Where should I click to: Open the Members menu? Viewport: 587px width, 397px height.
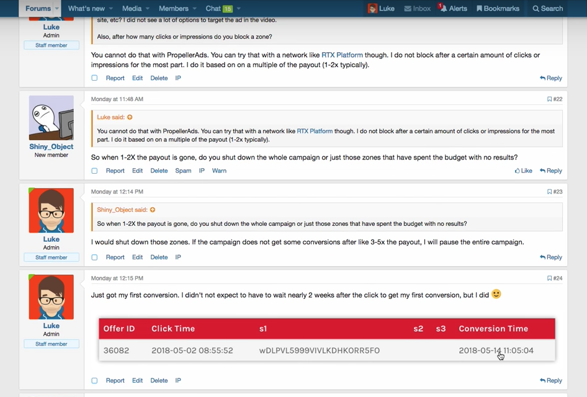(x=173, y=8)
